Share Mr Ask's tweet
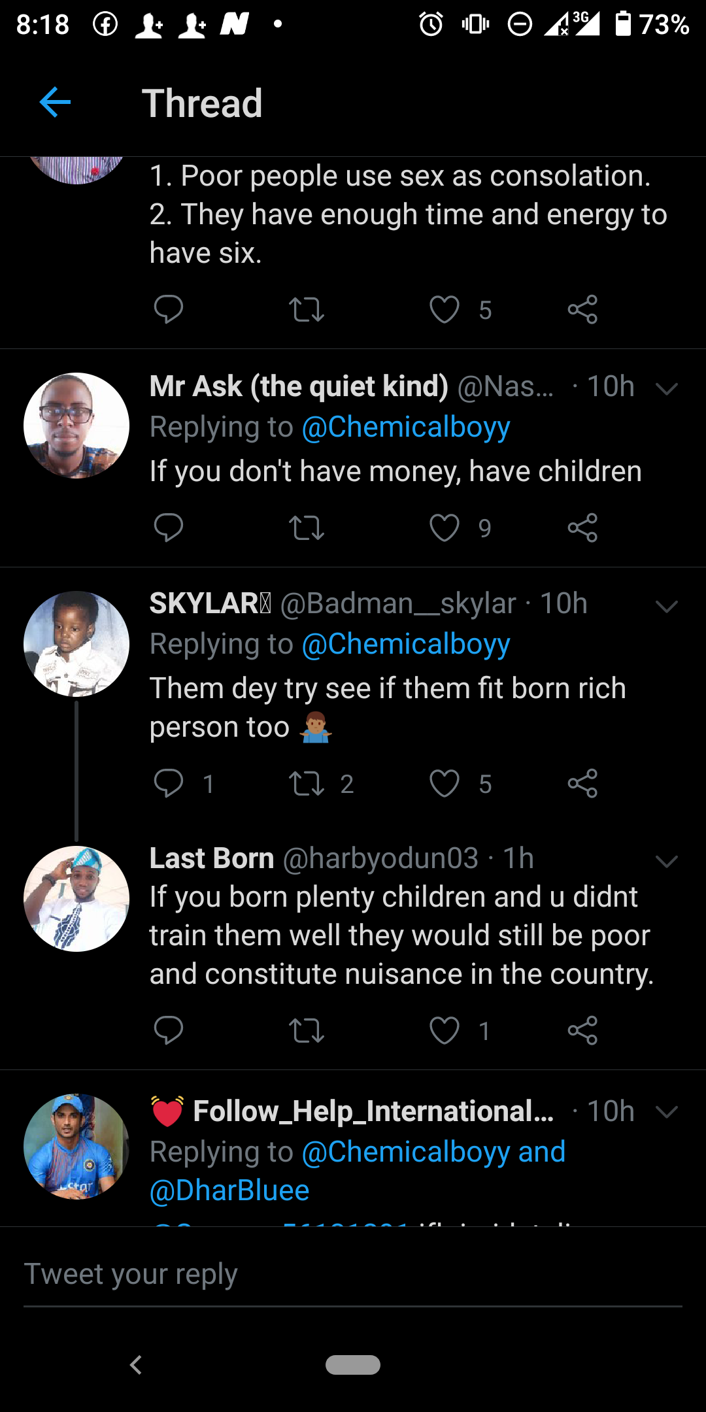Screen dimensions: 706x1412 582,528
